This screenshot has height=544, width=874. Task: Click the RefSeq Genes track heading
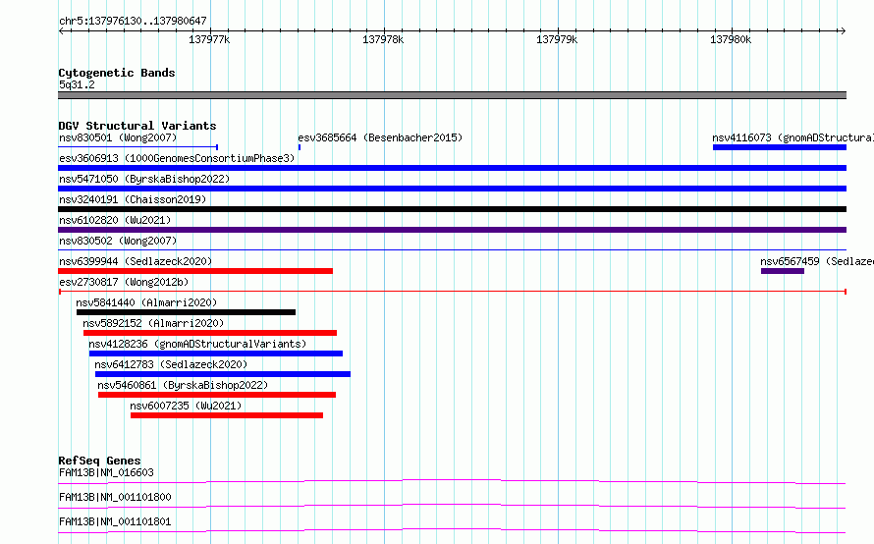(x=99, y=461)
